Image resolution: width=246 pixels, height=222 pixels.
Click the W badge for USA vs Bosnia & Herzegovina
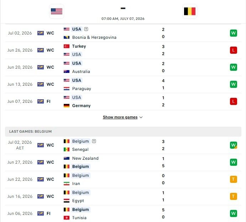[233, 33]
